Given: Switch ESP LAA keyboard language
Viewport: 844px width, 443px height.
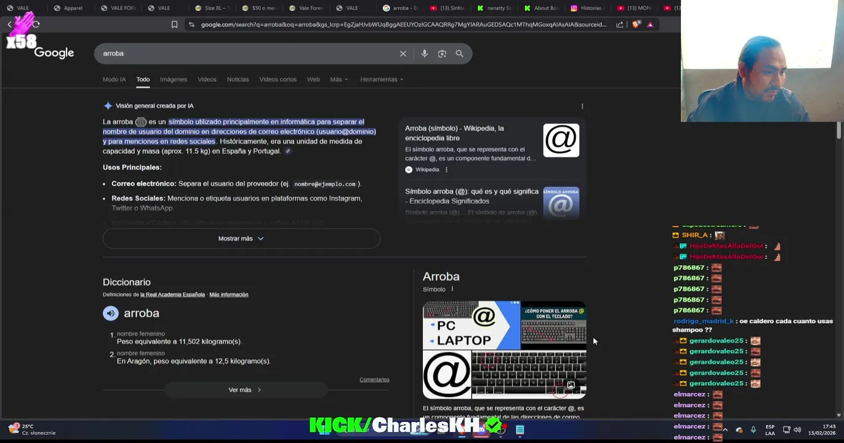Looking at the screenshot, I should pos(770,429).
